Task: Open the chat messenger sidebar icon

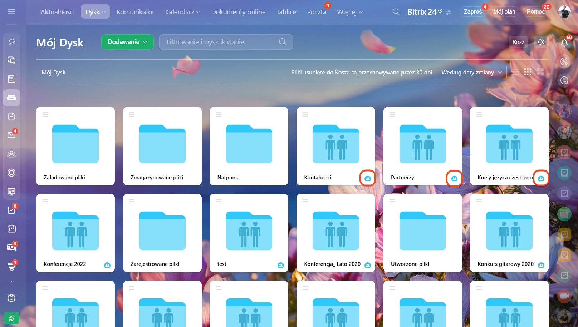Action: pyautogui.click(x=11, y=60)
